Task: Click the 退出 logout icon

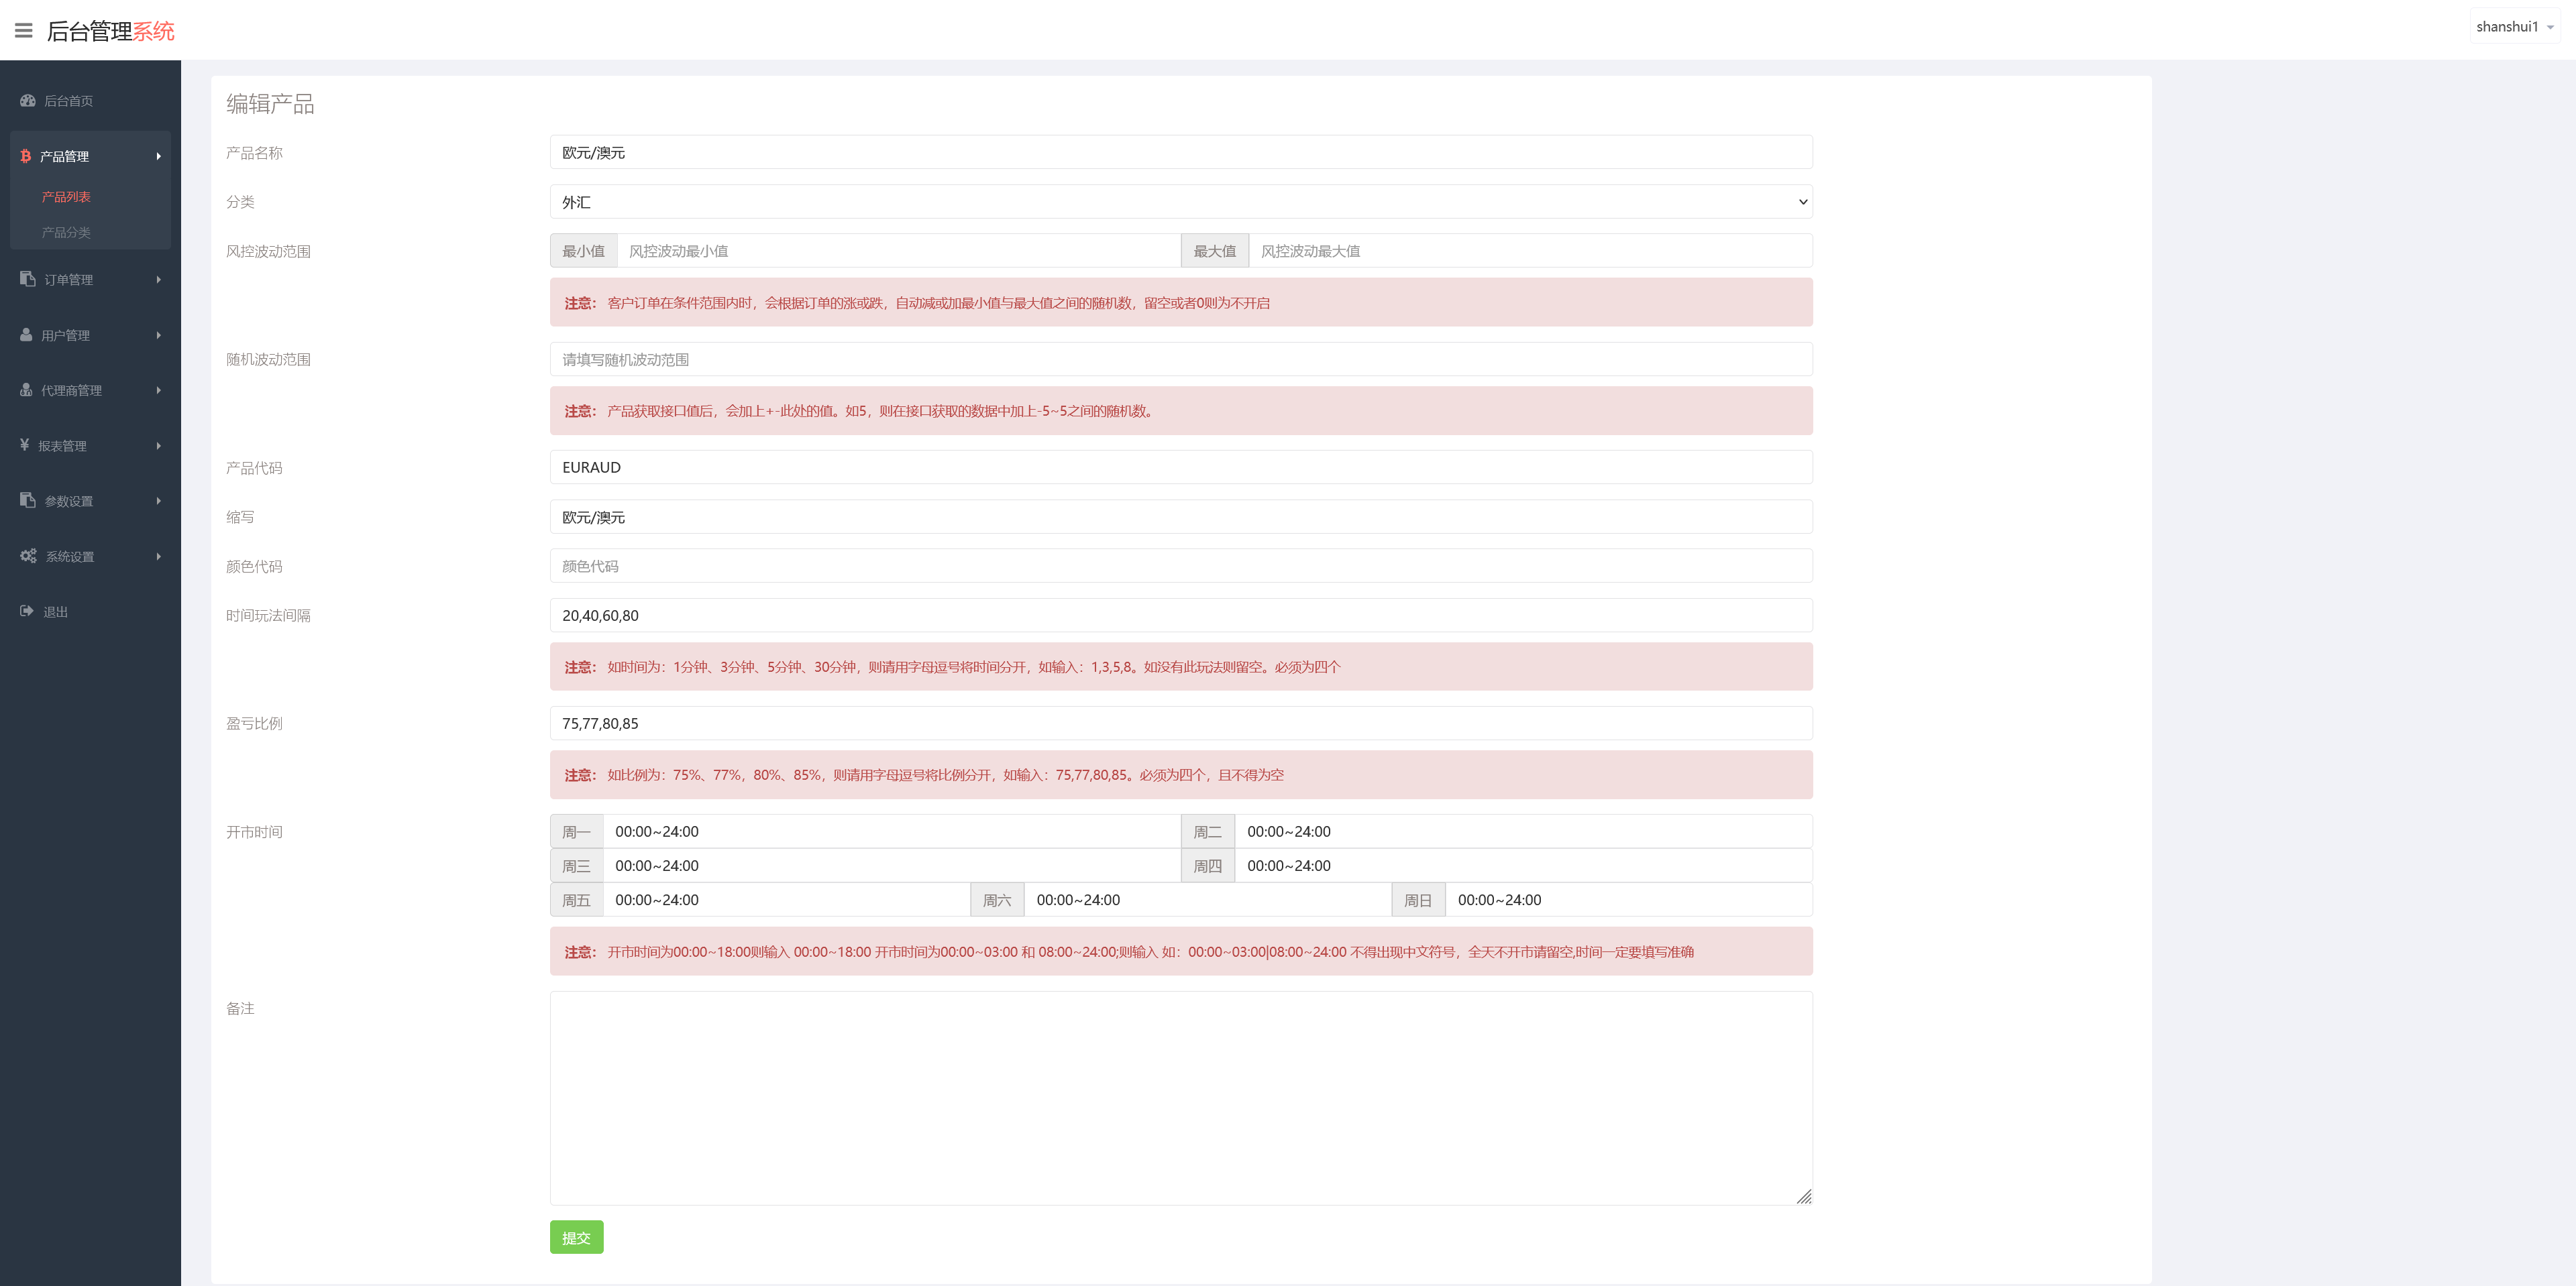Action: 27,611
